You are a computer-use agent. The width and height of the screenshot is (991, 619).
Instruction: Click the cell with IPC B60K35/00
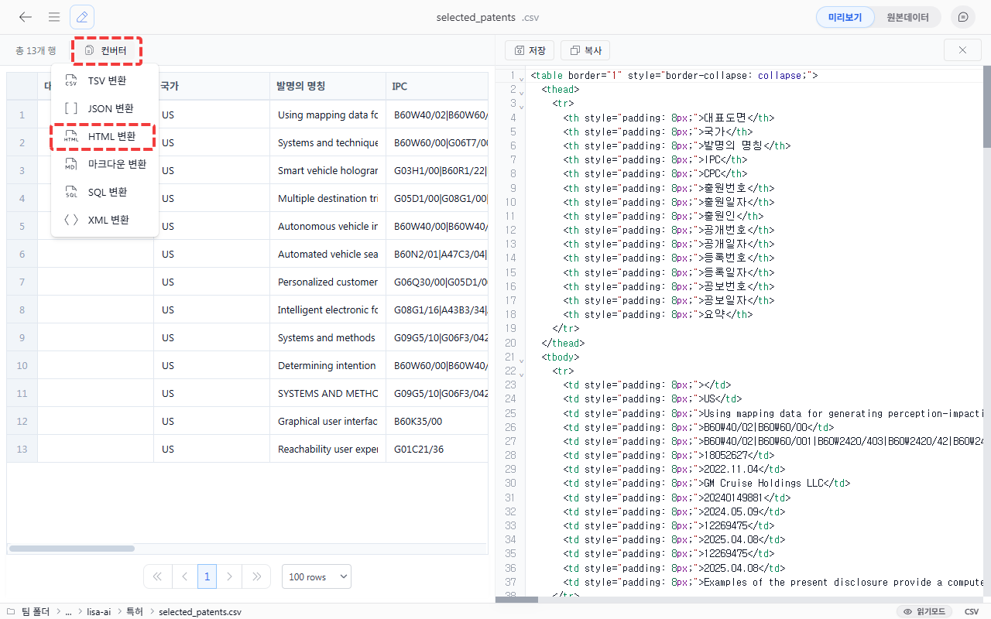tap(437, 421)
